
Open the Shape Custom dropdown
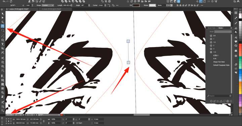pos(48,5)
